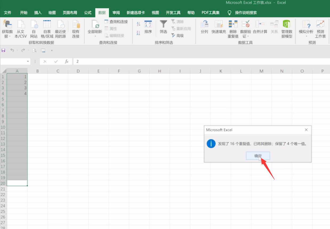
Task: Select the row 20 header
Action: coord(3,183)
